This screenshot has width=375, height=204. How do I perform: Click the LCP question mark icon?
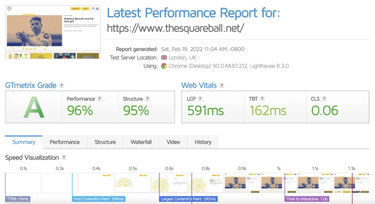click(x=200, y=99)
